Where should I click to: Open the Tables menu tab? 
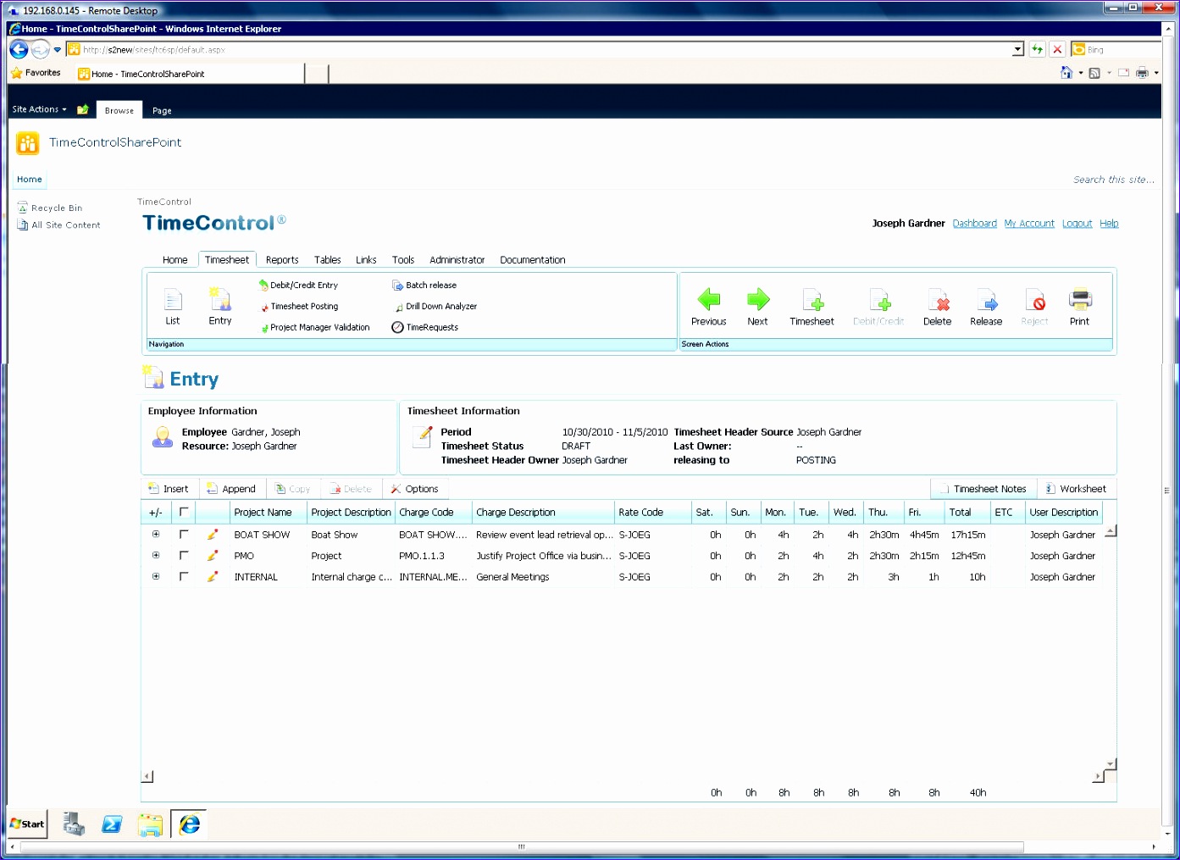328,260
